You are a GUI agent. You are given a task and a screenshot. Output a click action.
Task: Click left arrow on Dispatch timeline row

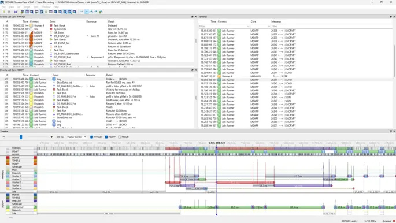tap(8, 173)
